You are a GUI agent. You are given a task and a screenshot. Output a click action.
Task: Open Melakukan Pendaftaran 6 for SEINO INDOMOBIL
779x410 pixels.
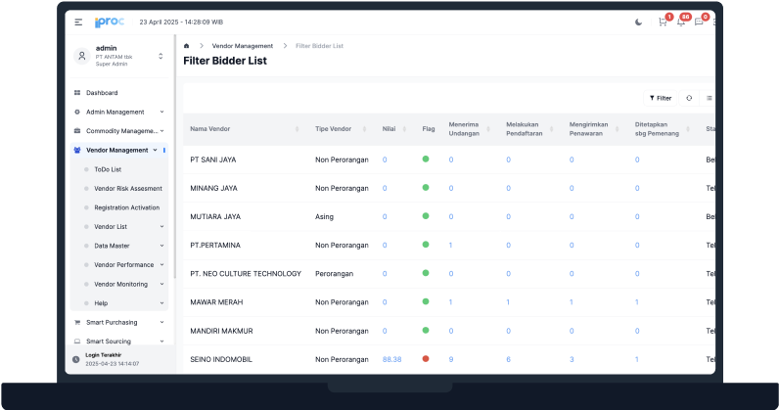(x=508, y=359)
